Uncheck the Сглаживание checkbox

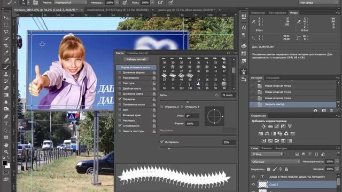(120, 126)
